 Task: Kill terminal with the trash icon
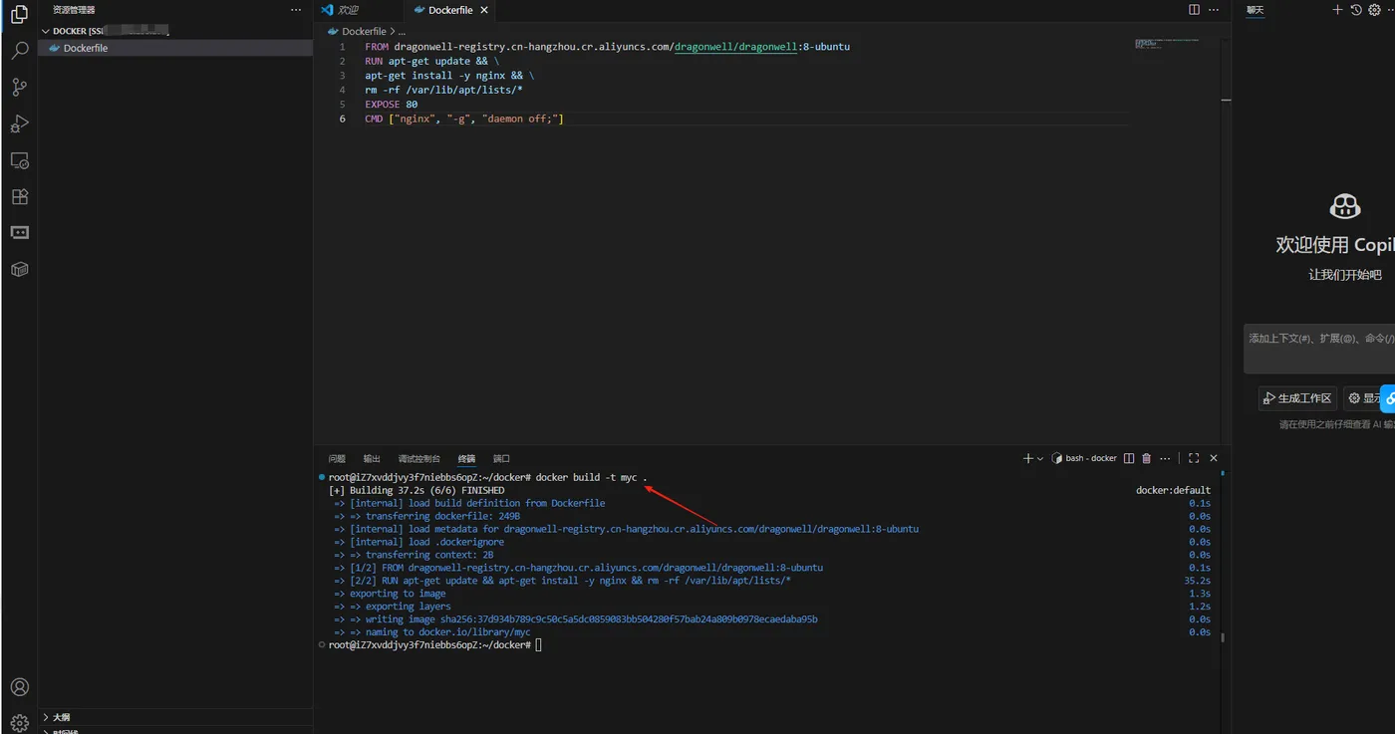point(1147,458)
